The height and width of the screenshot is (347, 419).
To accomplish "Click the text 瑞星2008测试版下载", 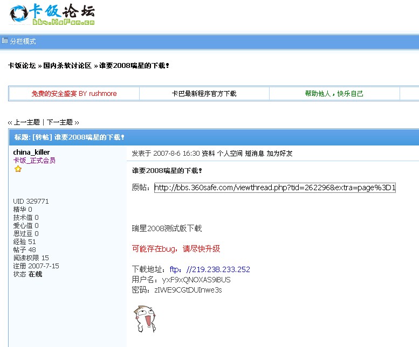I will click(x=167, y=228).
